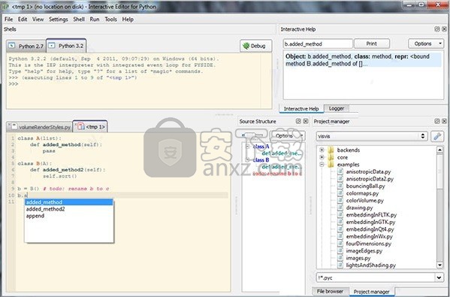The image size is (450, 297).
Task: Click project tree scrollbar up arrow
Action: pyautogui.click(x=439, y=150)
